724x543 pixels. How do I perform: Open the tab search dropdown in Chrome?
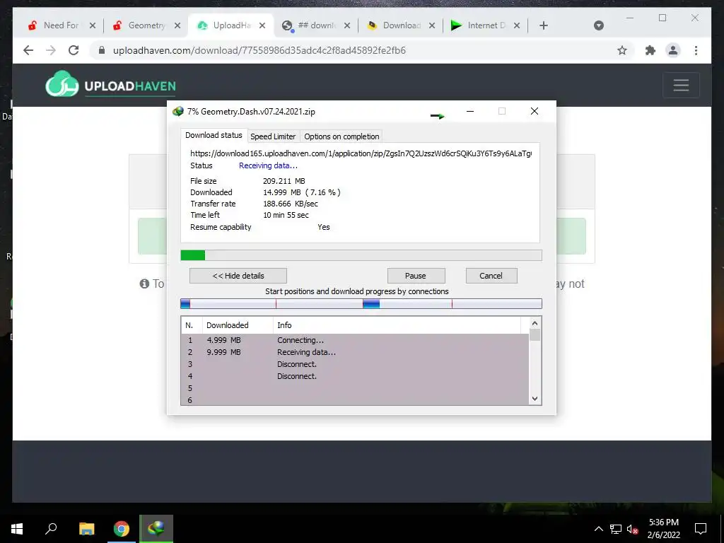coord(598,26)
